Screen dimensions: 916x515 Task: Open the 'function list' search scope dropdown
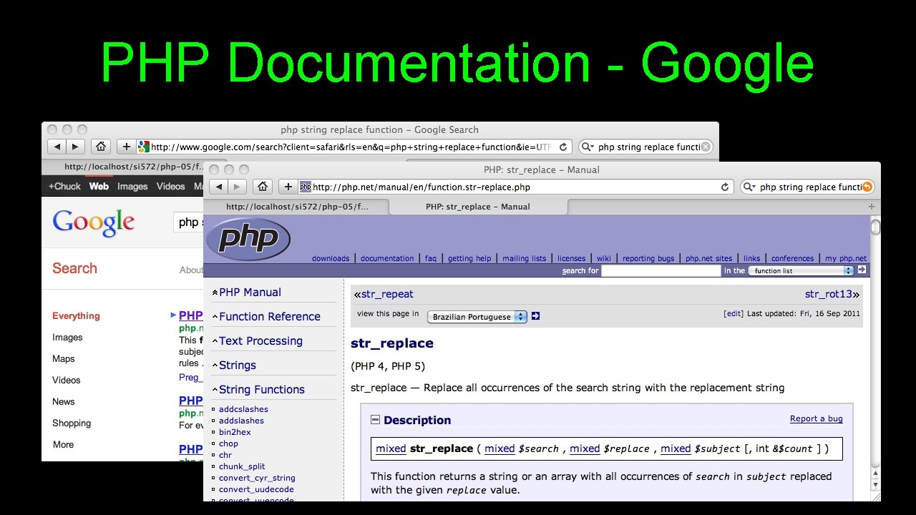[801, 270]
